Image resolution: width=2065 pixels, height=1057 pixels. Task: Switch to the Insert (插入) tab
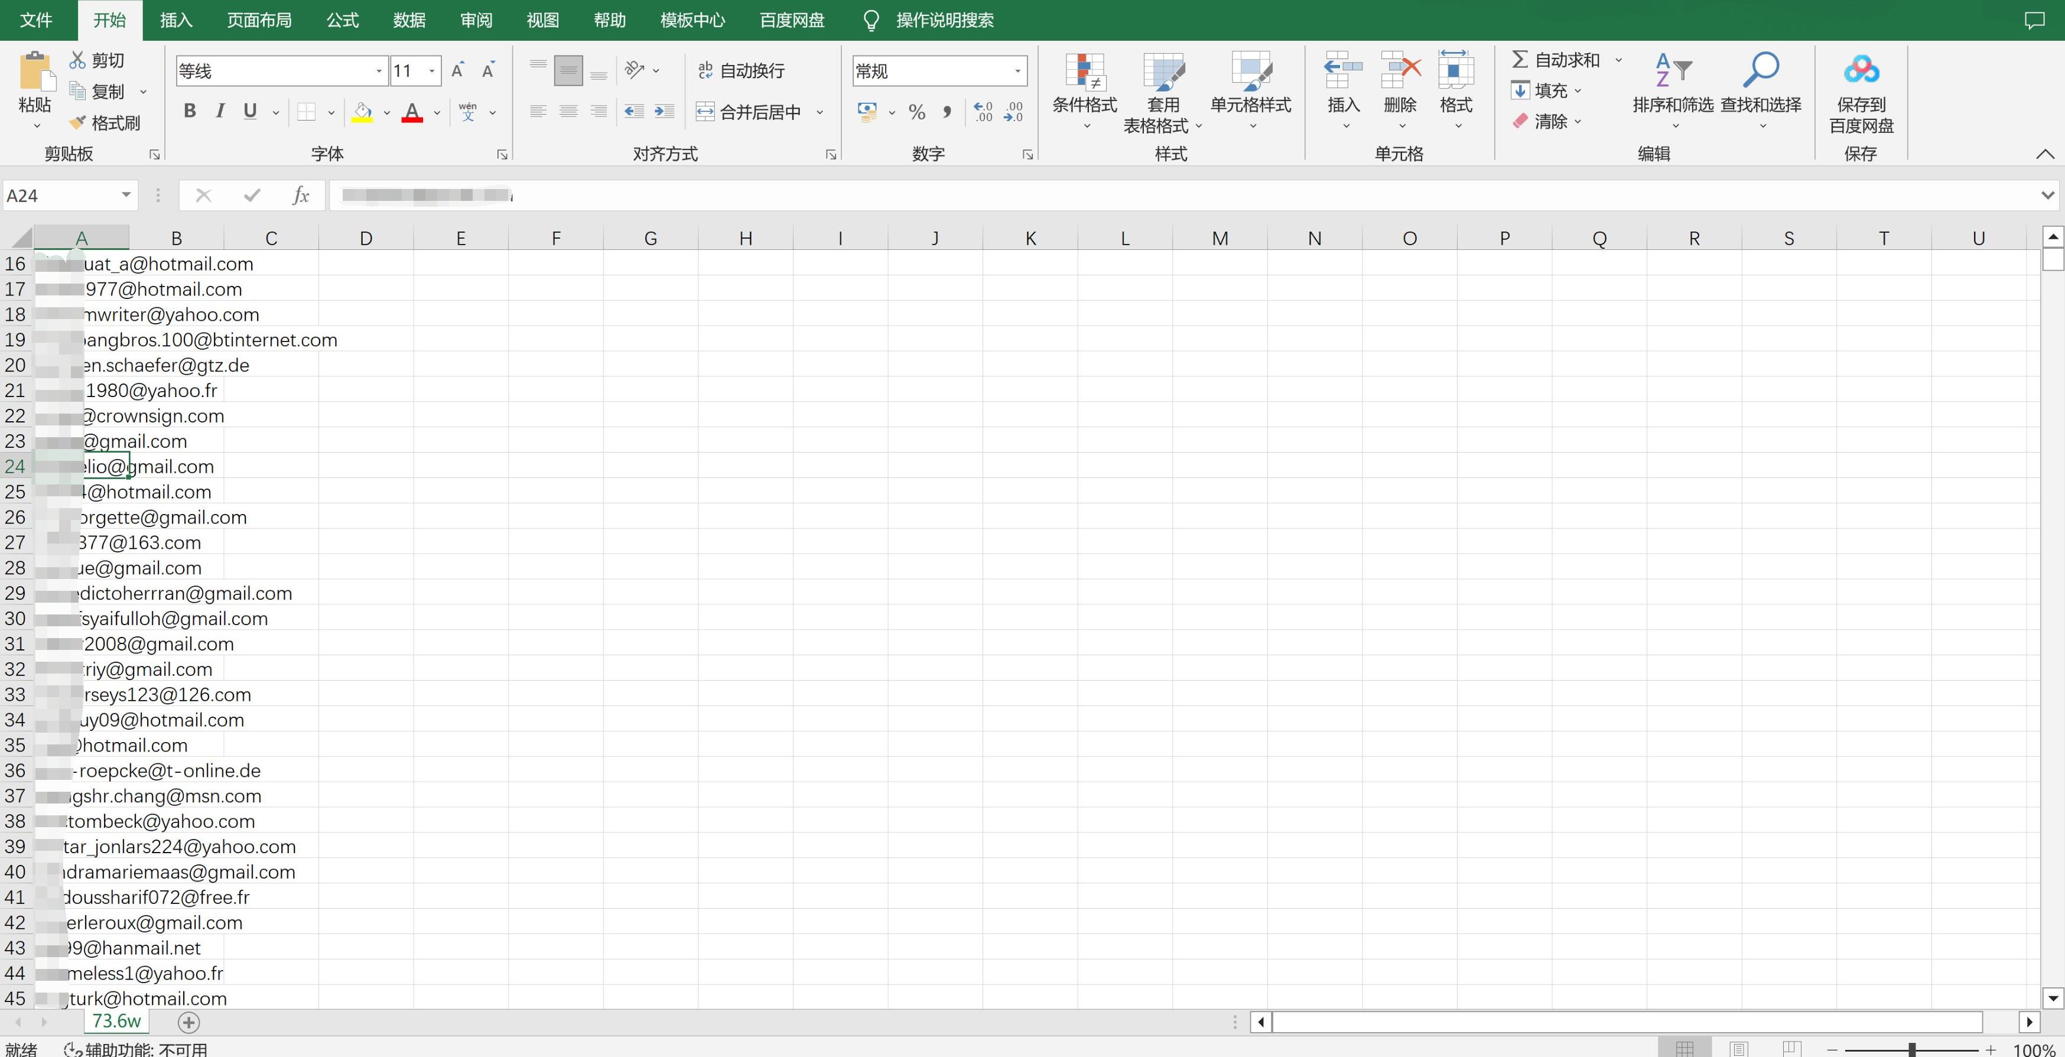[x=176, y=20]
